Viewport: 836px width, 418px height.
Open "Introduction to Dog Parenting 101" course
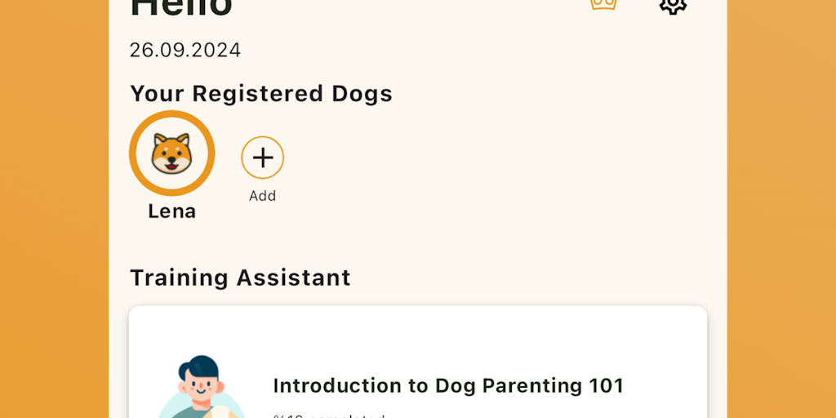coord(447,385)
